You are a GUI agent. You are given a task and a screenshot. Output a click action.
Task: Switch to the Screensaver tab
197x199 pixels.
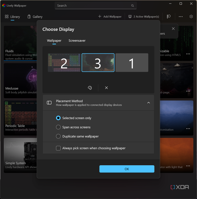coord(77,41)
